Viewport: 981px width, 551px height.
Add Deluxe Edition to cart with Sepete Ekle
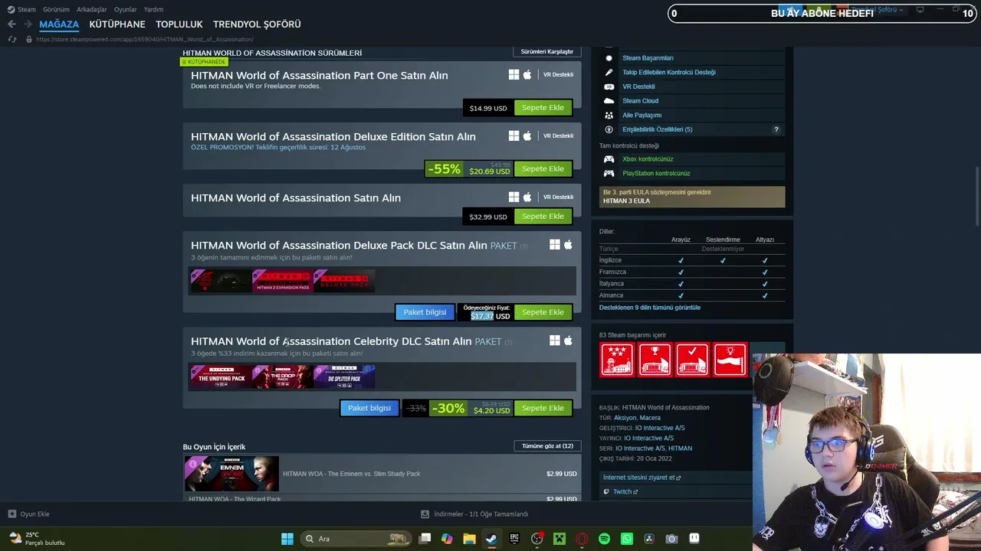(x=543, y=169)
